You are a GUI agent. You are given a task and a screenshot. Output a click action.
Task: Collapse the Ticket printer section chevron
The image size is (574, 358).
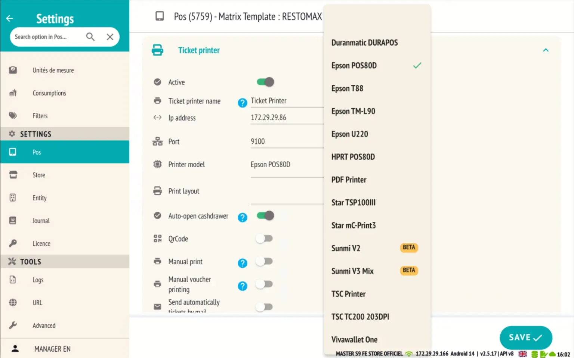546,50
